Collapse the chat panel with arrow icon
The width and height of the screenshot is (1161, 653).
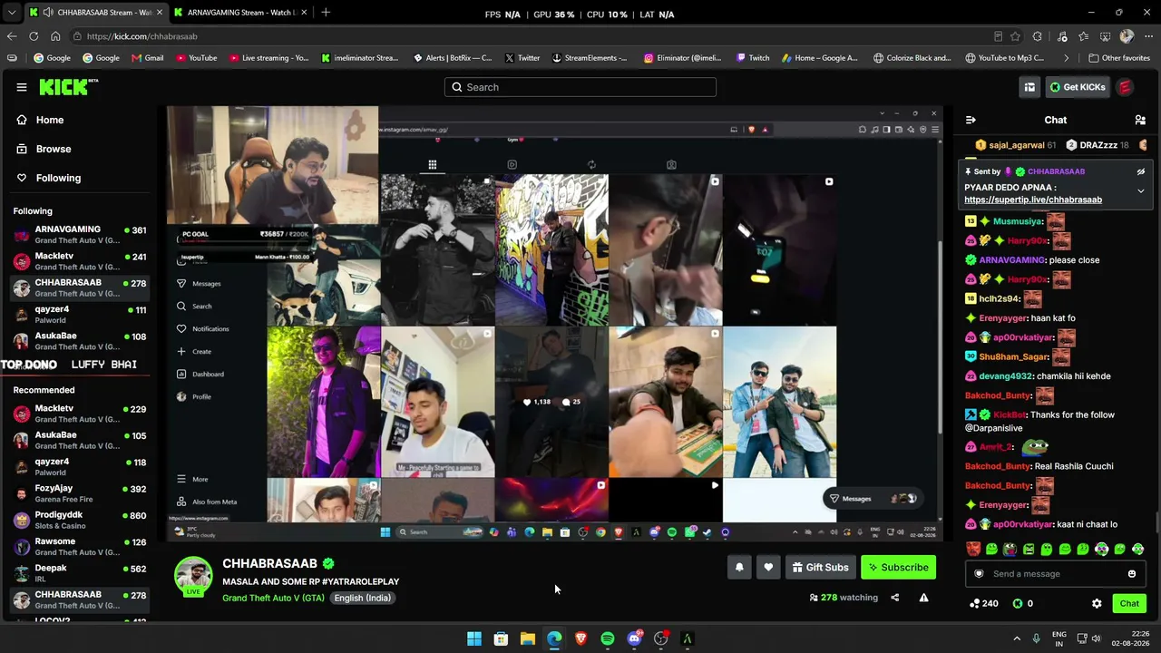click(971, 120)
